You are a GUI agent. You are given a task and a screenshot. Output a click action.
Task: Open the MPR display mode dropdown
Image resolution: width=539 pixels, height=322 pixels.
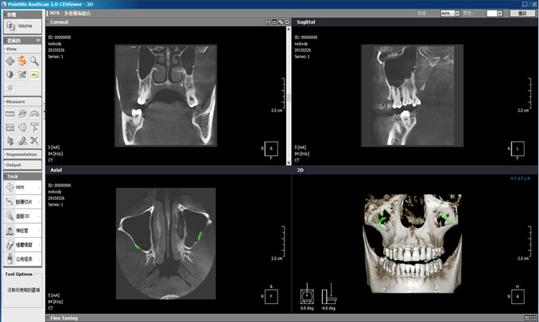pos(457,14)
